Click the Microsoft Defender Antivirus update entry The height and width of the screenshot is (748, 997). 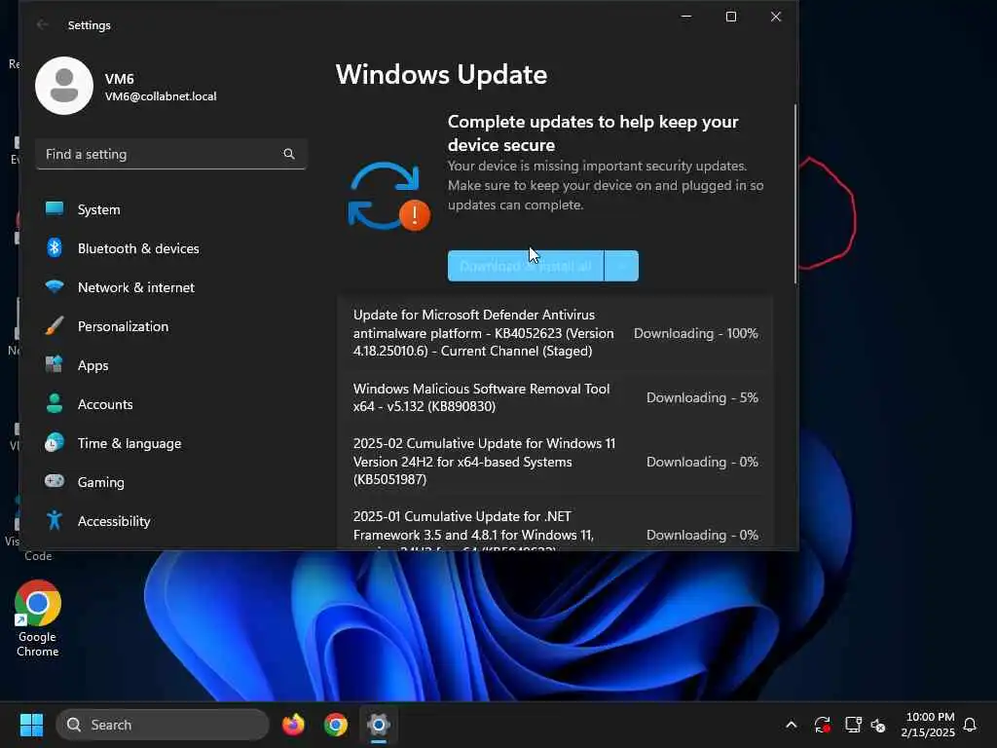[555, 333]
